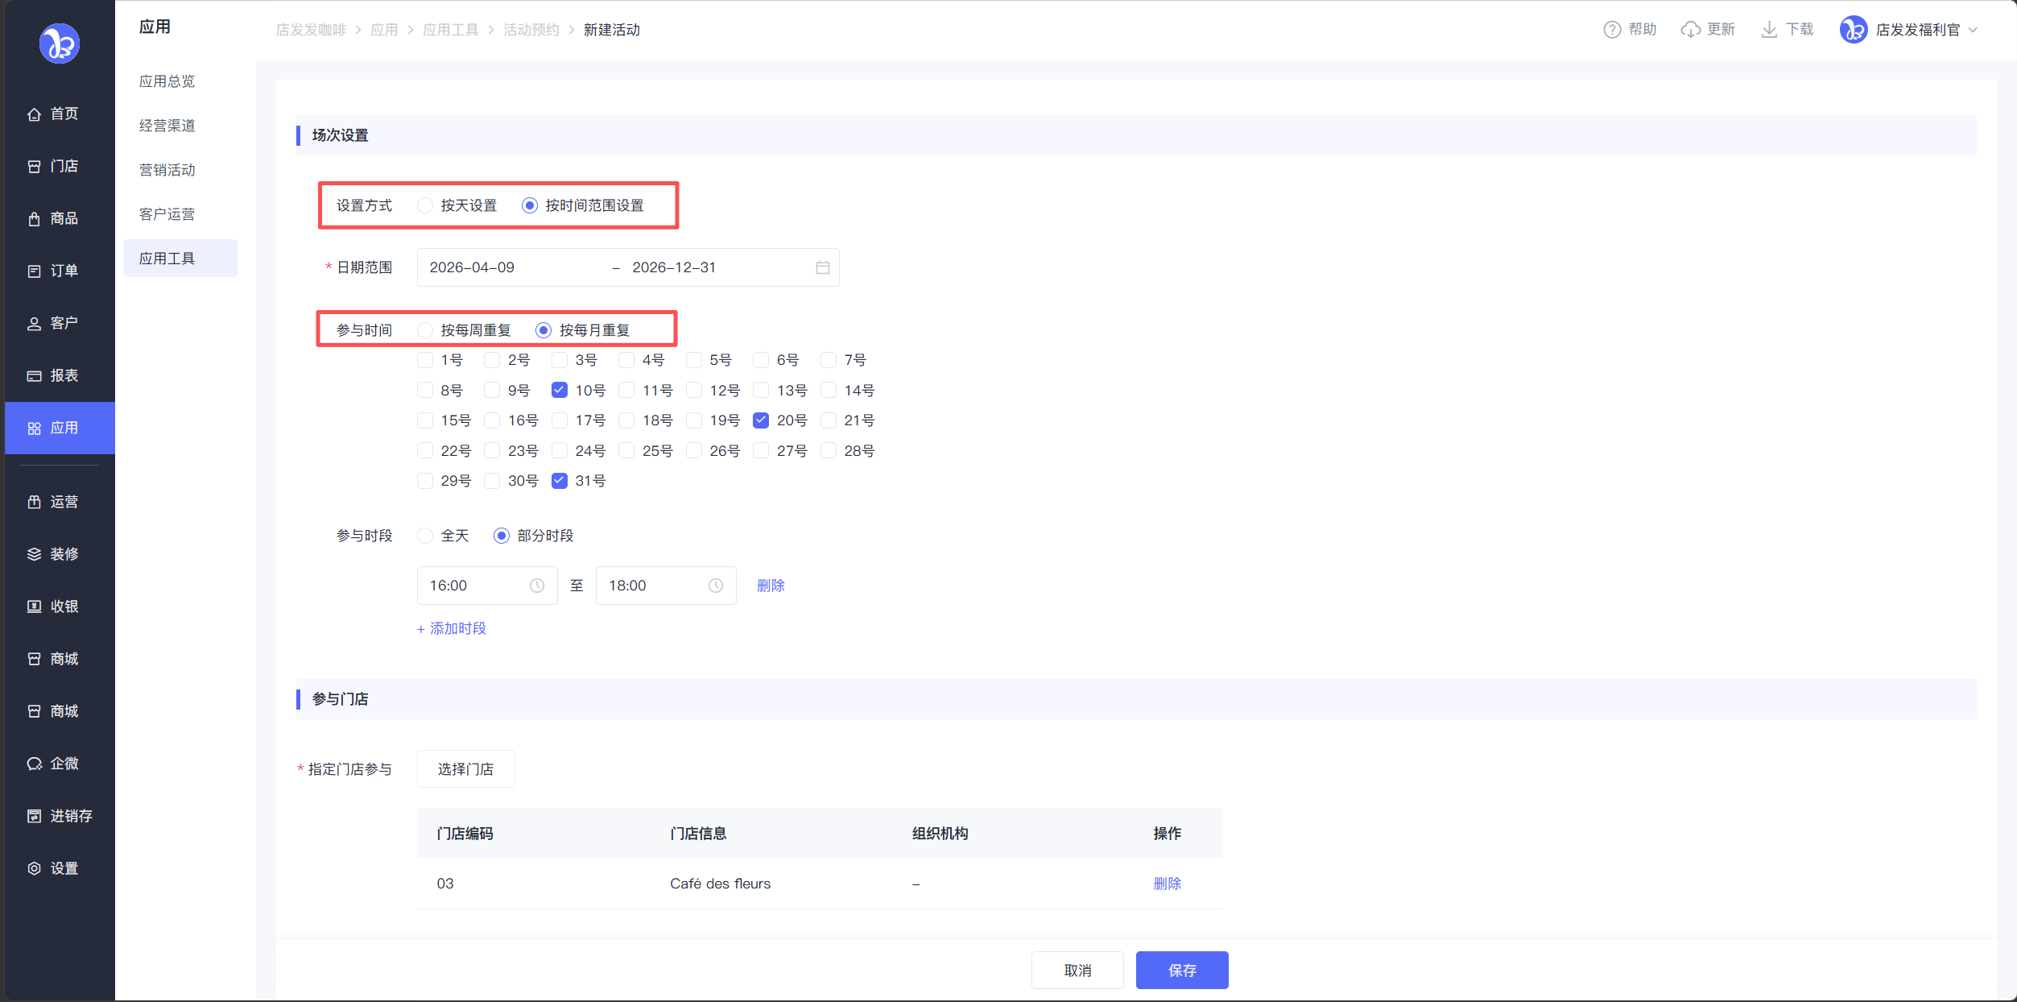
Task: Click the clock icon in 18:00 field
Action: click(716, 586)
